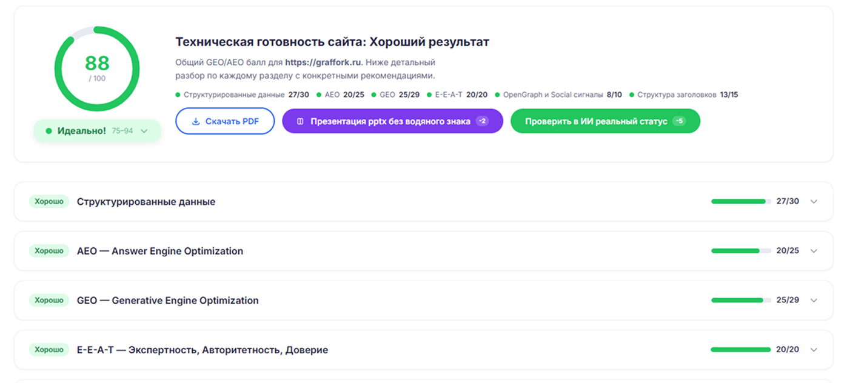Click the 27/30 progress bar for Структурированные данные
The height and width of the screenshot is (383, 847).
741,202
